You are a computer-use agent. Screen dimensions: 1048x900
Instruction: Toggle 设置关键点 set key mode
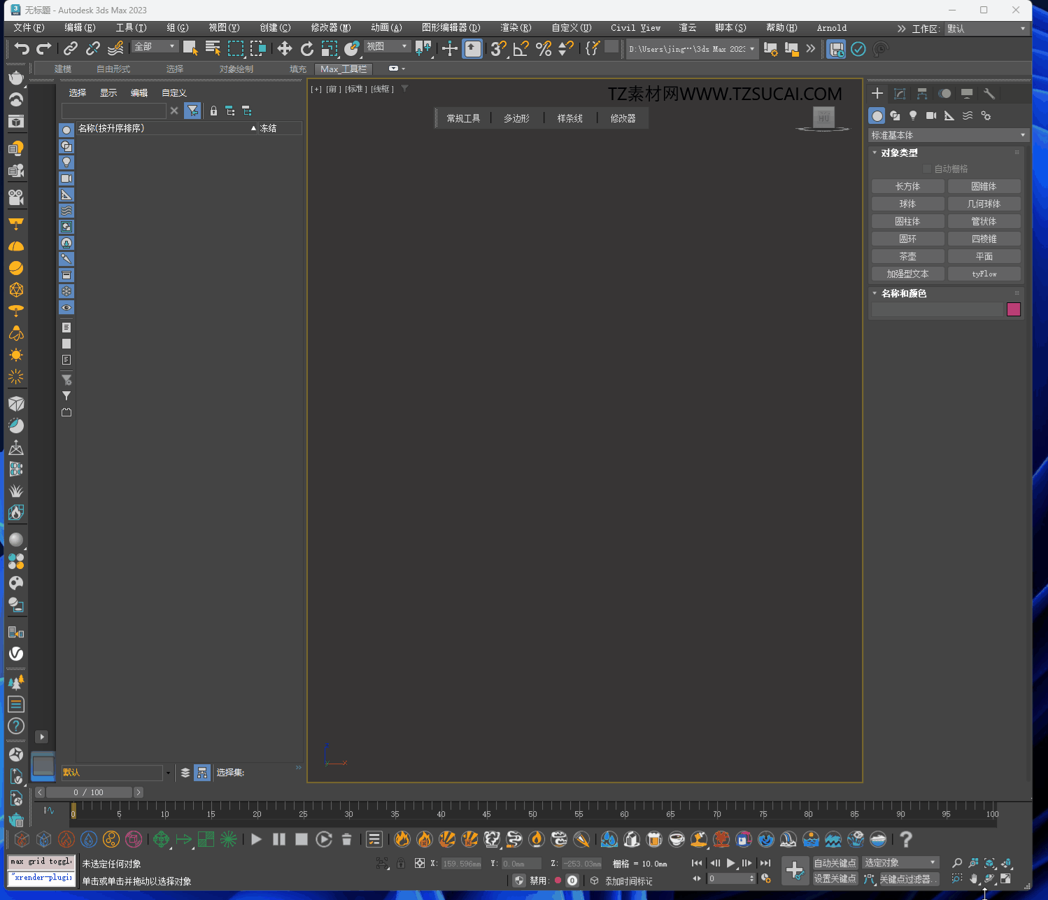click(x=835, y=879)
